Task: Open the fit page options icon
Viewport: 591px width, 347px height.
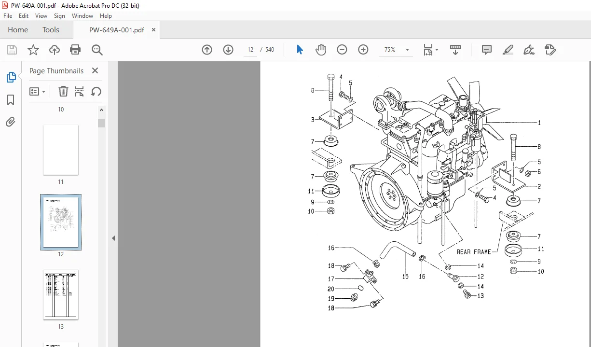Action: click(428, 50)
